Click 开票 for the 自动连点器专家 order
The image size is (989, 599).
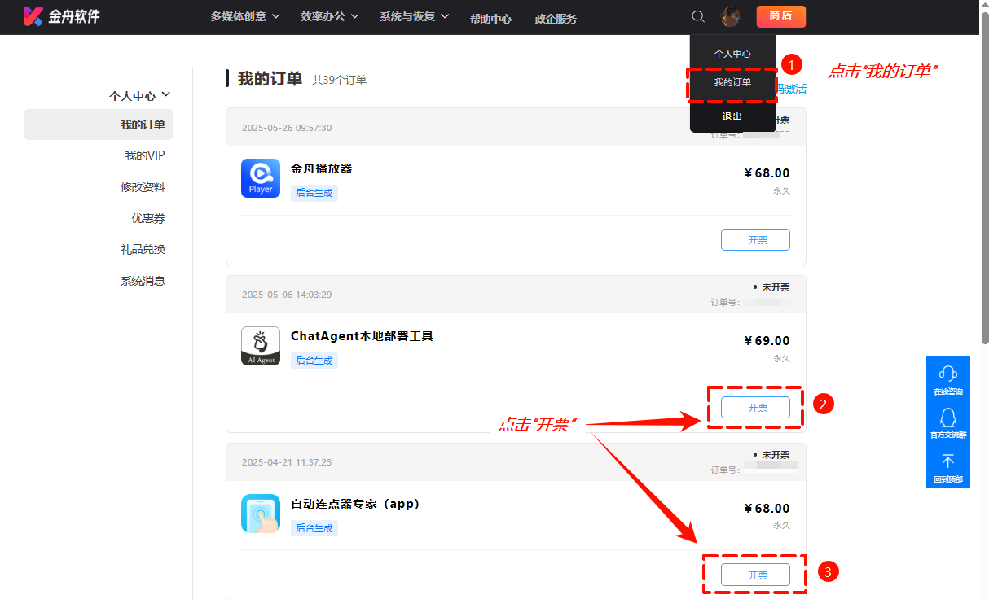coord(755,575)
